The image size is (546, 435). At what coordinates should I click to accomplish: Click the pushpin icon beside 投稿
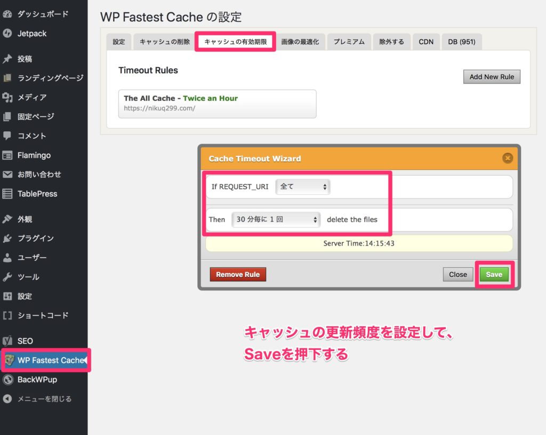(7, 59)
